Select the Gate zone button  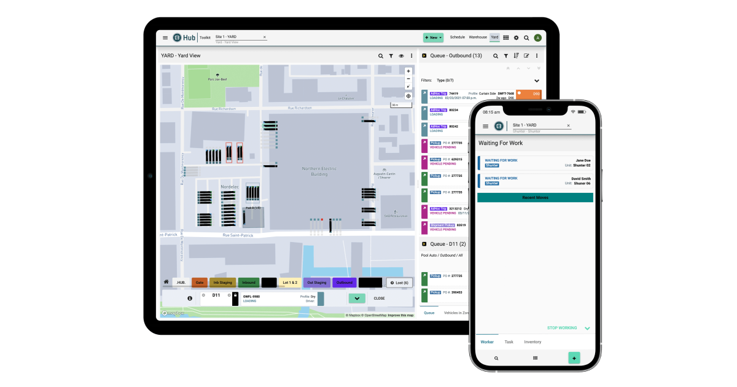point(200,283)
